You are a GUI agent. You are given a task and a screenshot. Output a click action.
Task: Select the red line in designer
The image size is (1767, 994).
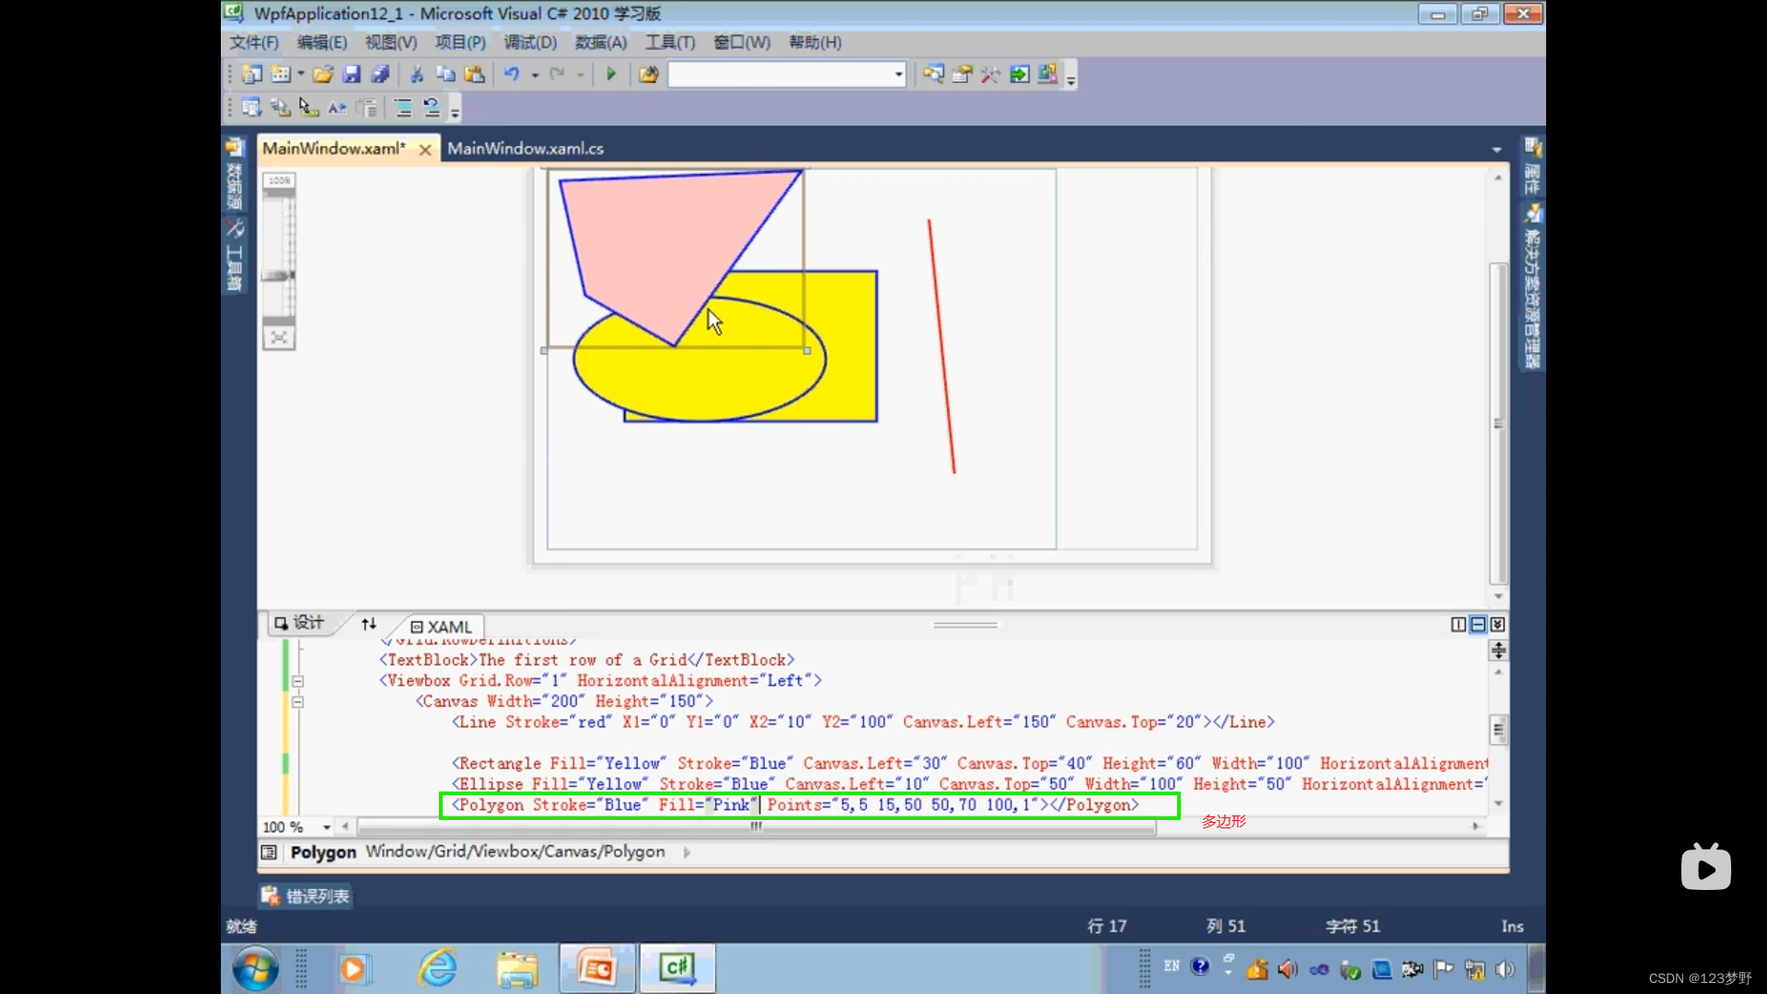[x=941, y=347]
